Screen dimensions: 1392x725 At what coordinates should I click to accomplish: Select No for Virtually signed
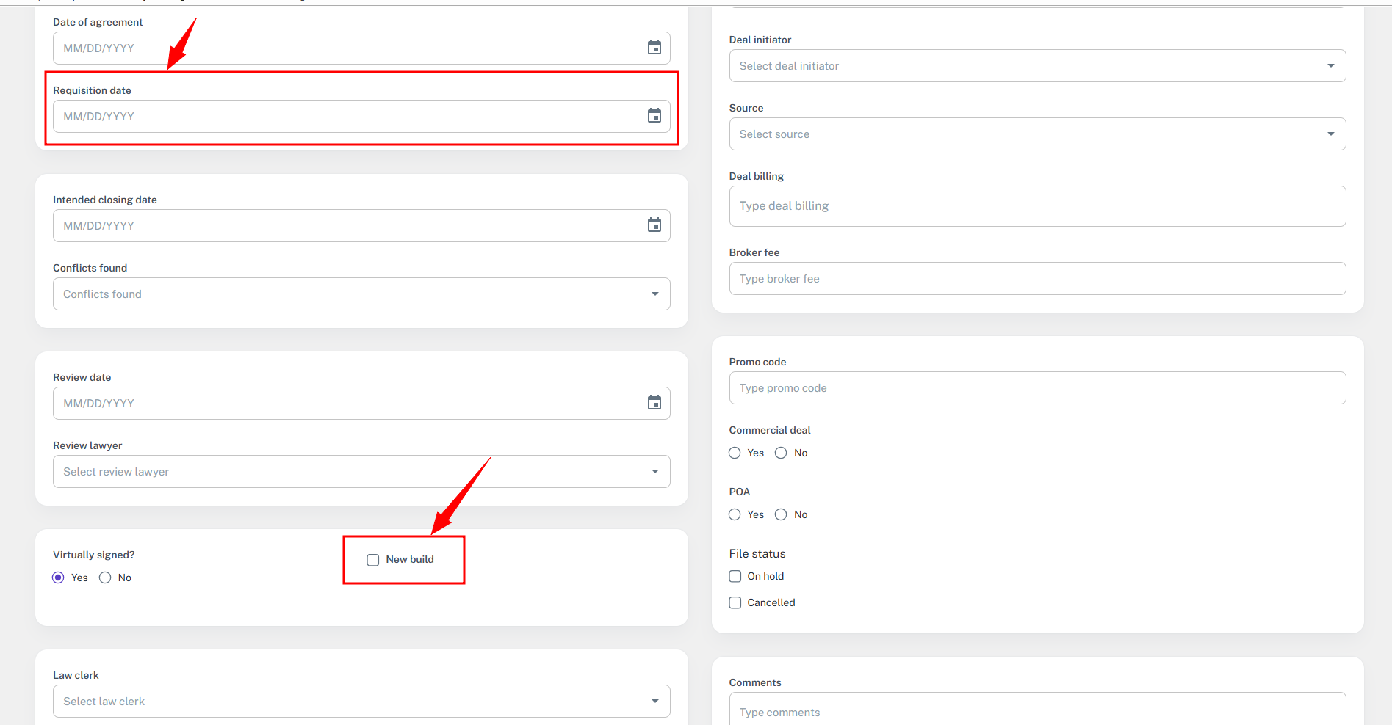[x=105, y=578]
